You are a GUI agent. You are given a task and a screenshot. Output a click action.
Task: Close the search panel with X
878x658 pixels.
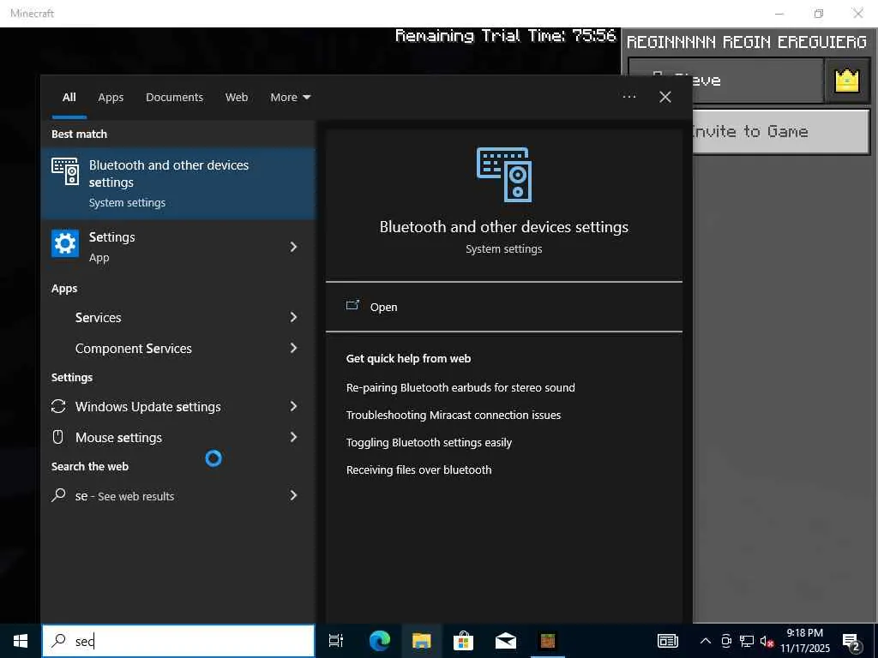665,97
